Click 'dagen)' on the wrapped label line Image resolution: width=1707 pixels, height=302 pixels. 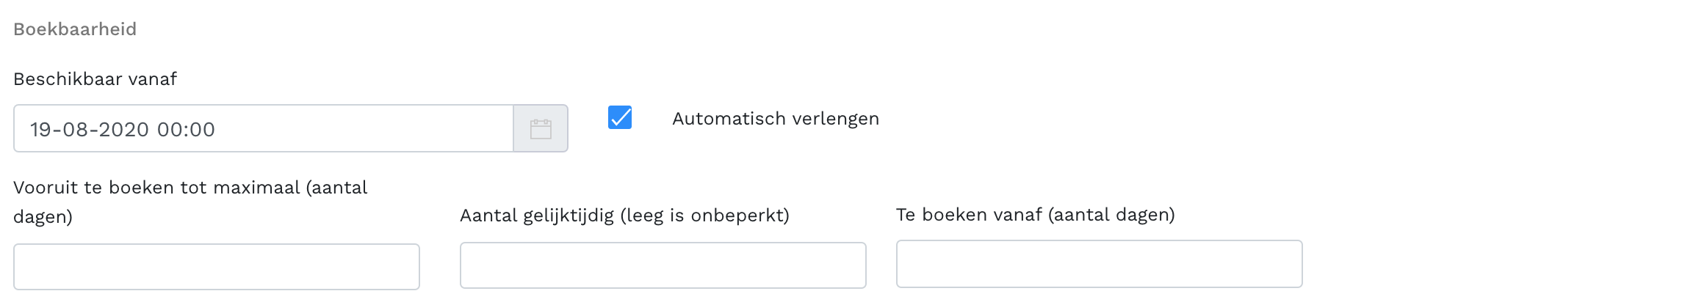[43, 217]
